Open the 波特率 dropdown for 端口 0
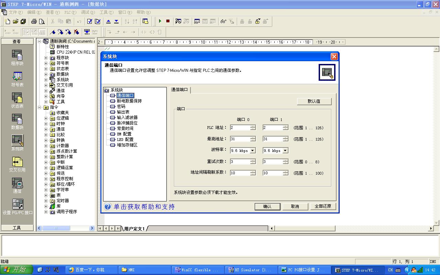 pyautogui.click(x=253, y=151)
